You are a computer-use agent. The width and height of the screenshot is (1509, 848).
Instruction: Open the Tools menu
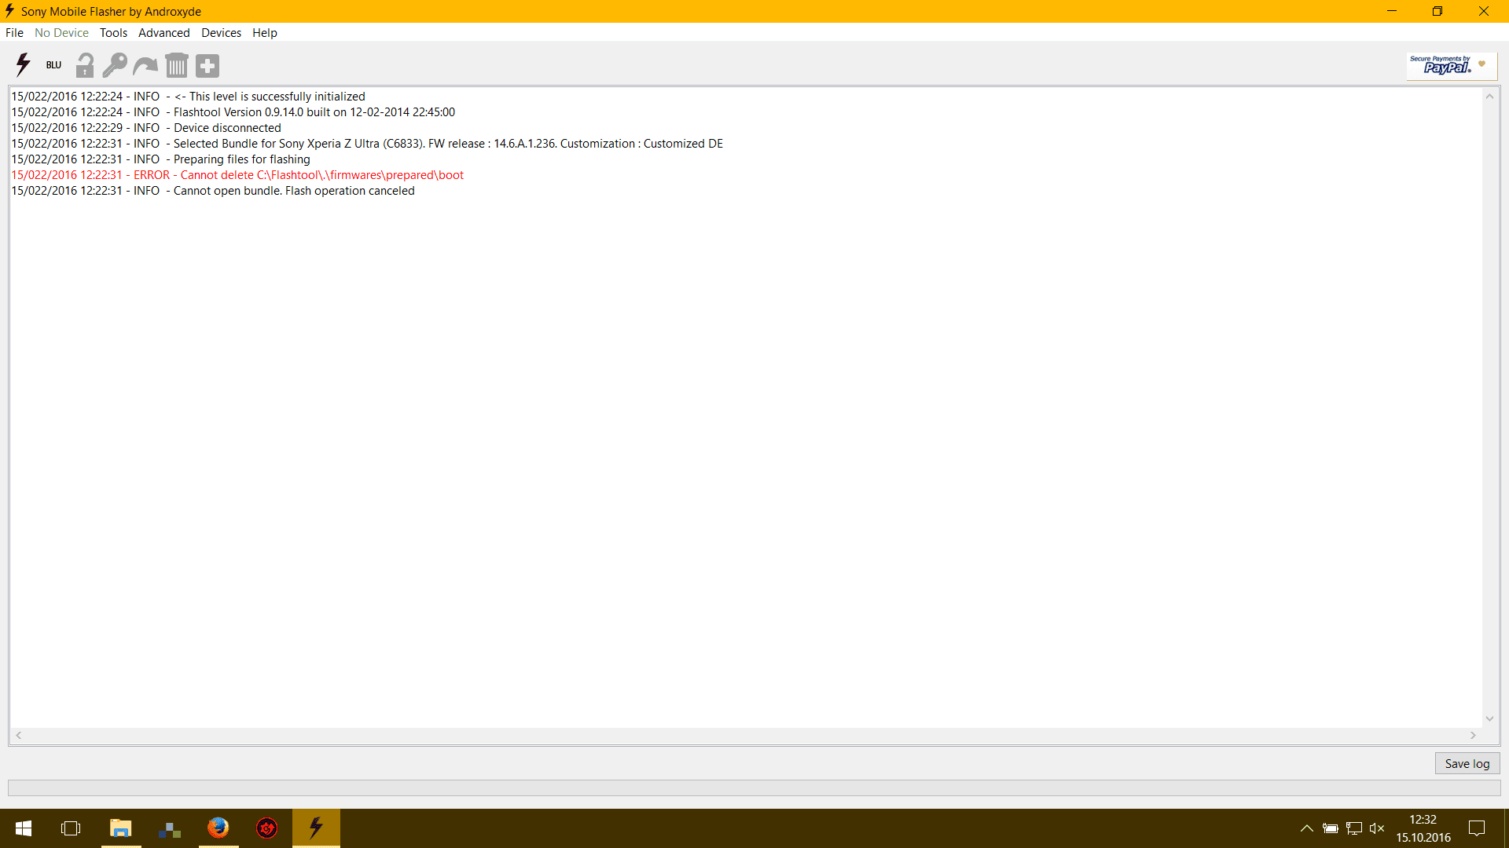pos(113,33)
